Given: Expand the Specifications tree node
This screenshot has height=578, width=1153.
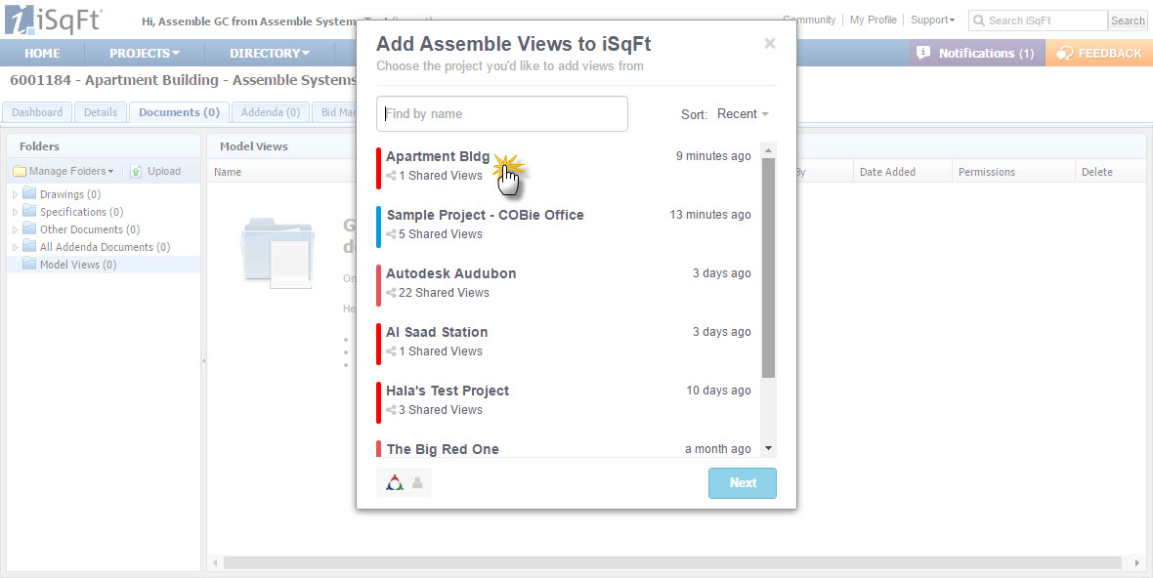Looking at the screenshot, I should 16,212.
